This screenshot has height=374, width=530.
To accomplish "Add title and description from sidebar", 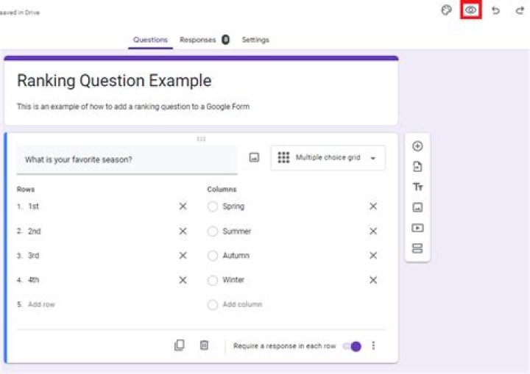I will click(x=417, y=187).
